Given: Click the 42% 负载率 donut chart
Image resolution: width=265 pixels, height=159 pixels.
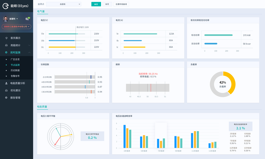Looking at the screenshot, I should point(223,84).
